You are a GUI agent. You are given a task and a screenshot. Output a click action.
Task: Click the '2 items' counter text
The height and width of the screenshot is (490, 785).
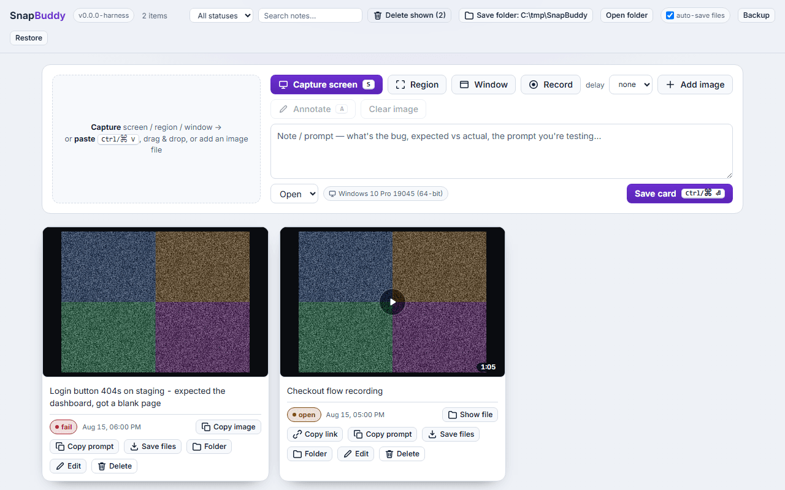point(155,15)
